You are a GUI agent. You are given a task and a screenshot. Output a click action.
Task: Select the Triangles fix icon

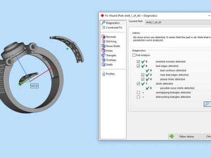[x=103, y=55]
